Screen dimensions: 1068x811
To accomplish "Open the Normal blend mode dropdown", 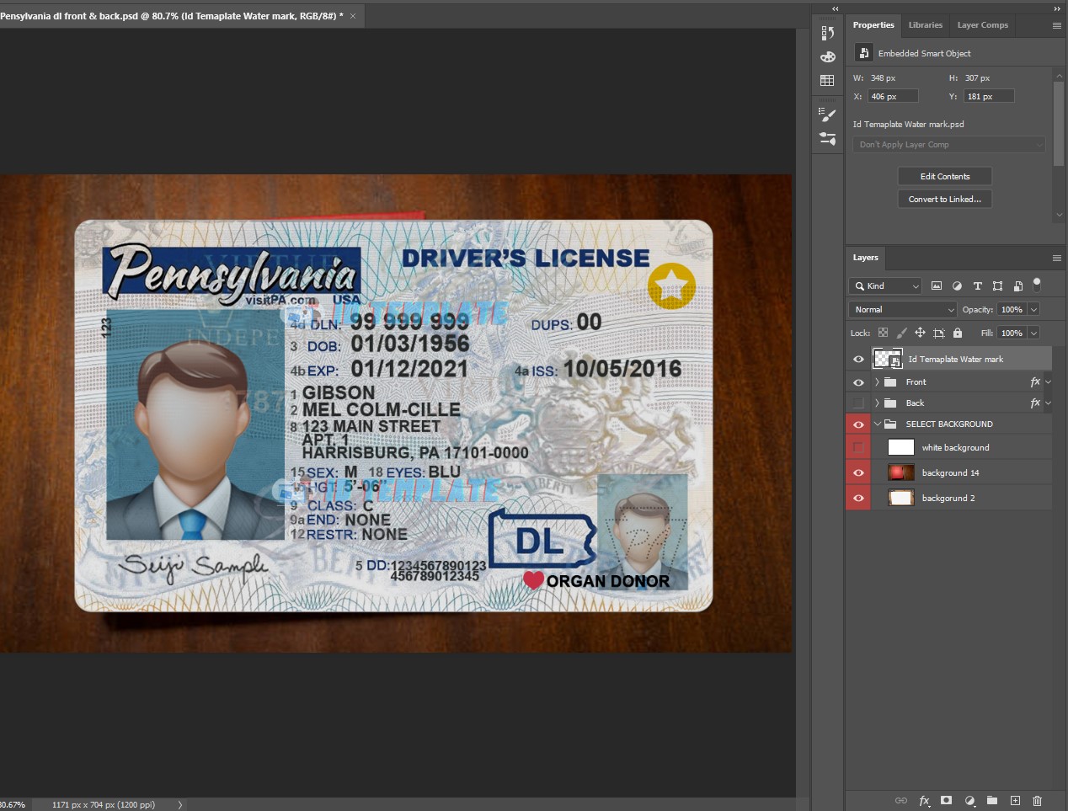I will [x=904, y=310].
